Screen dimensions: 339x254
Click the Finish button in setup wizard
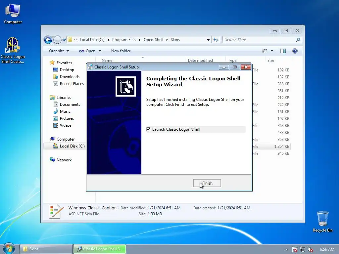pos(207,183)
